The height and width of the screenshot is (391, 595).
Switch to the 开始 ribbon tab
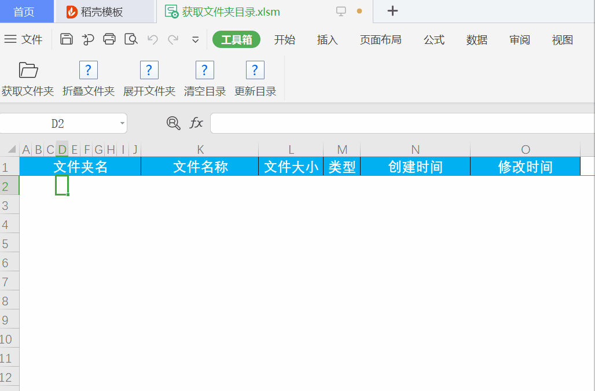pos(285,40)
